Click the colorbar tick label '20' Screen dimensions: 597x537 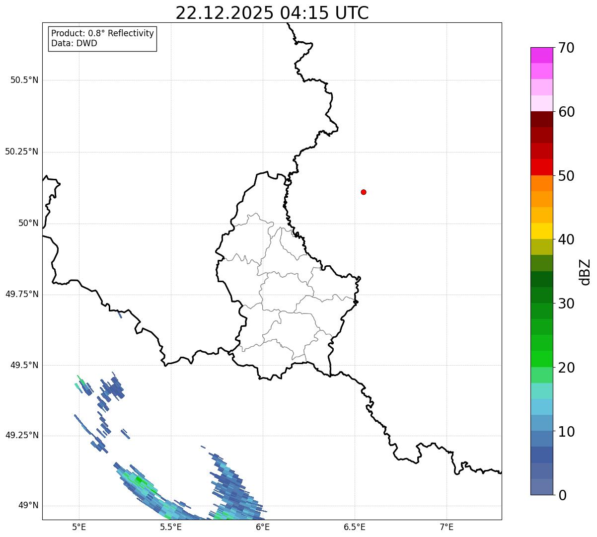point(566,368)
